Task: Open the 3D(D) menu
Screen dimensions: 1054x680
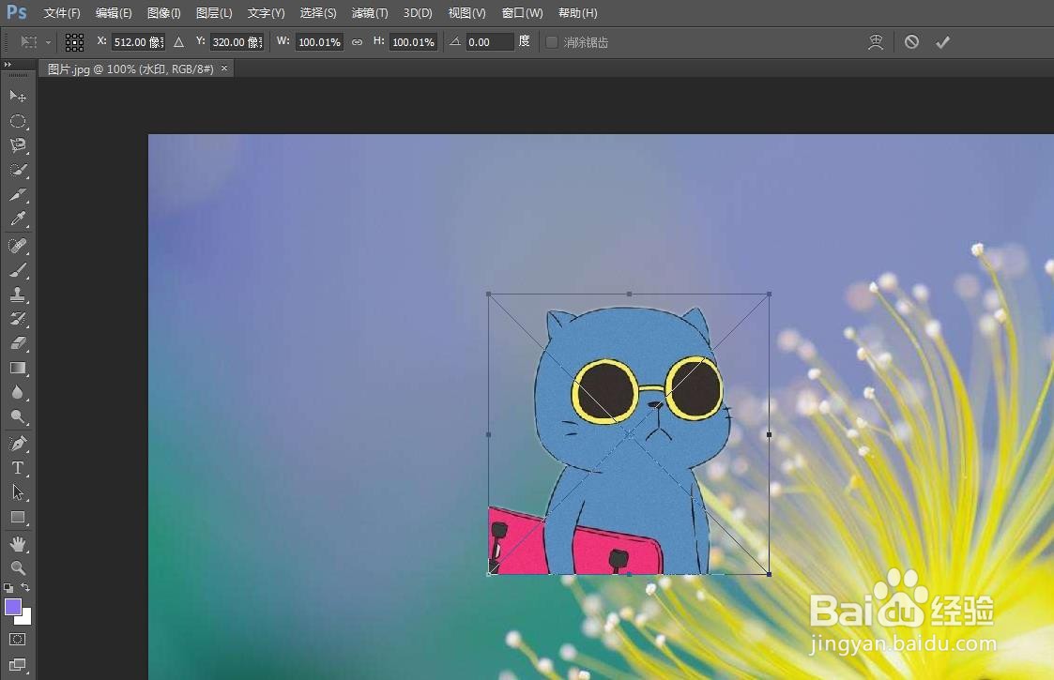Action: tap(418, 13)
